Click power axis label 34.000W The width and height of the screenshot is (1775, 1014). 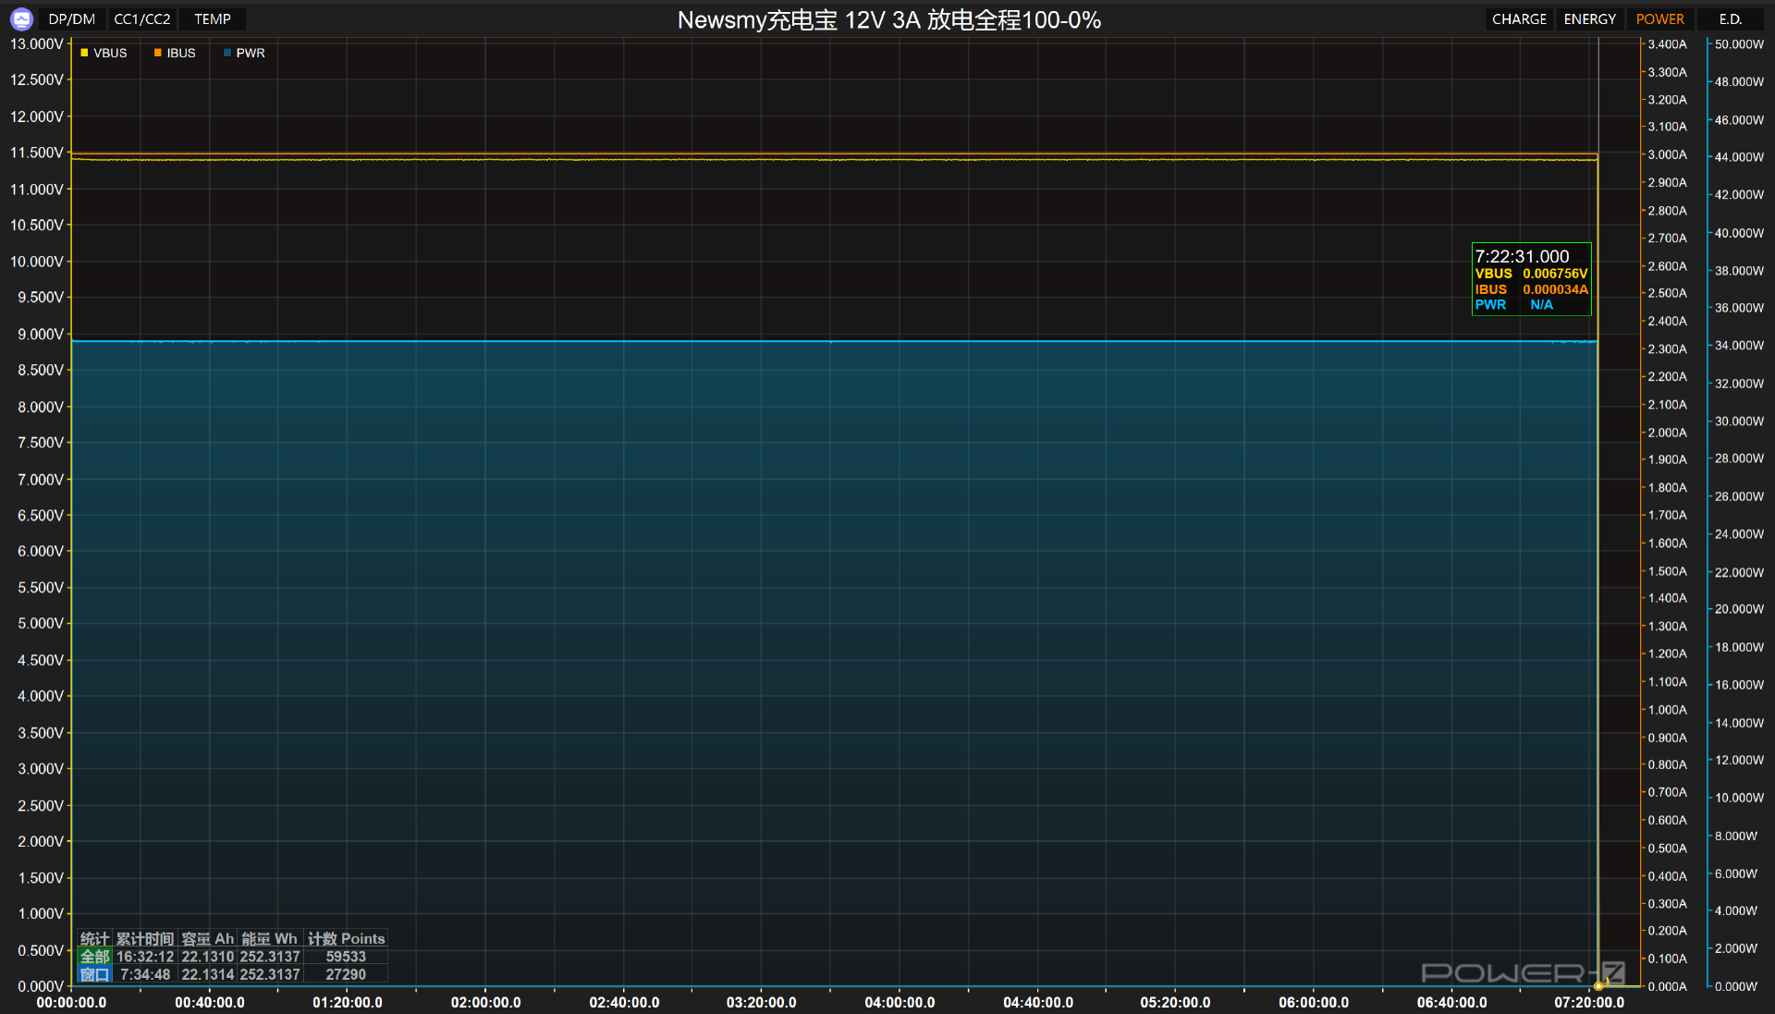click(x=1739, y=345)
